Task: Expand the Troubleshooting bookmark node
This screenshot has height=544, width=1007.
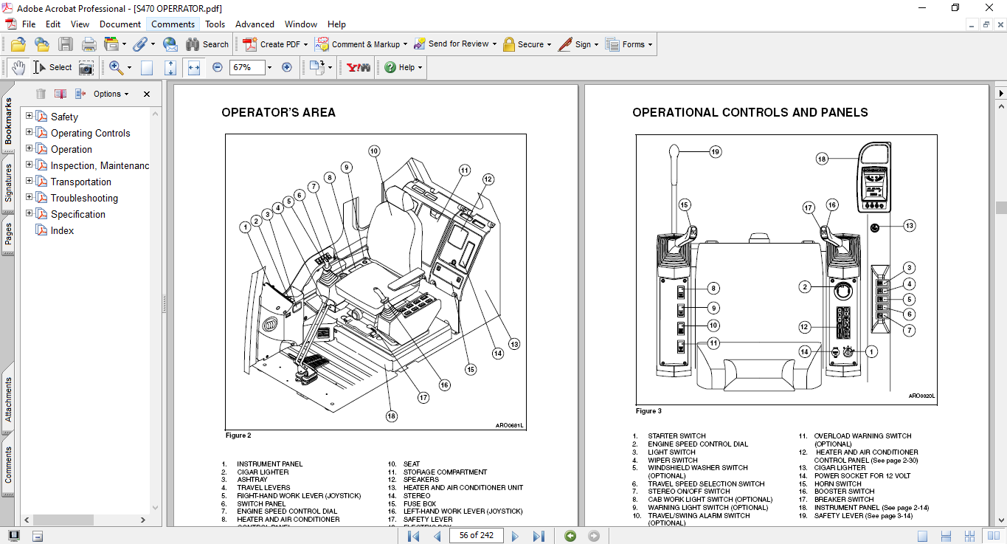Action: pos(30,197)
